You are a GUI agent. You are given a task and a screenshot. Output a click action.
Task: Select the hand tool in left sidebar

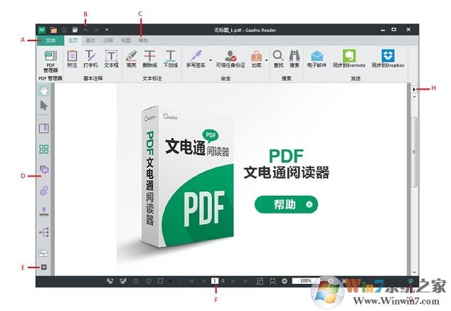(43, 90)
